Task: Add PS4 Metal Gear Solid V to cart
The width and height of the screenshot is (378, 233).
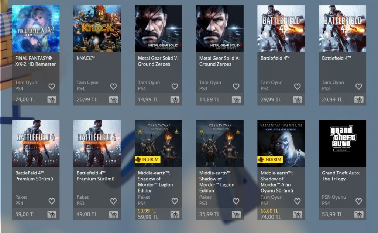Action: 175,100
